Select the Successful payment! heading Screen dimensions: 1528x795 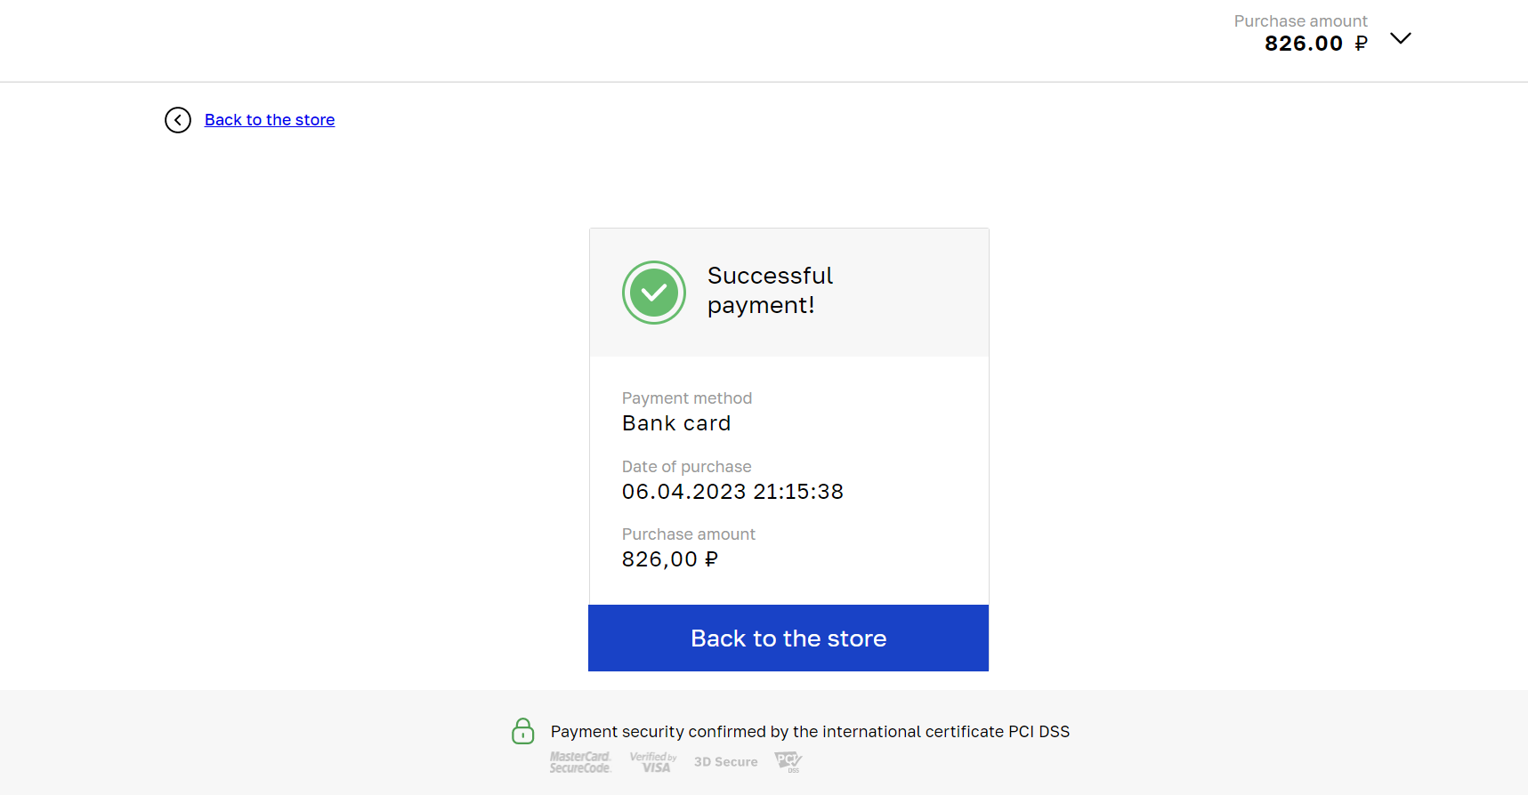pos(770,290)
